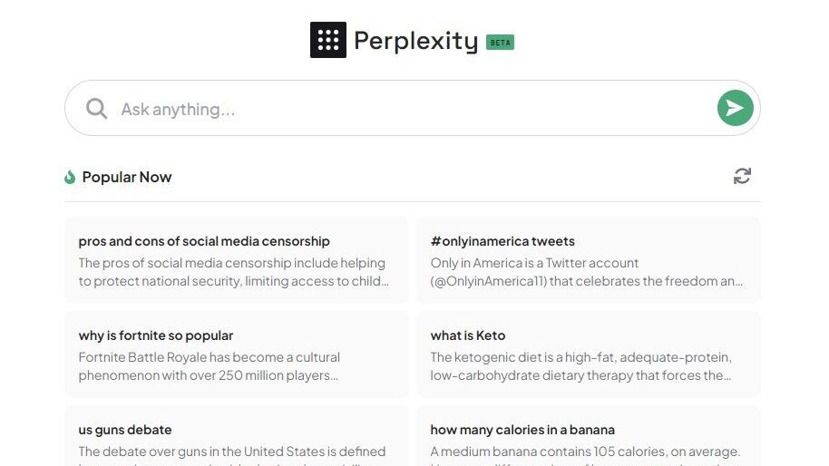Open the Popular Now heading
This screenshot has width=829, height=466.
127,177
